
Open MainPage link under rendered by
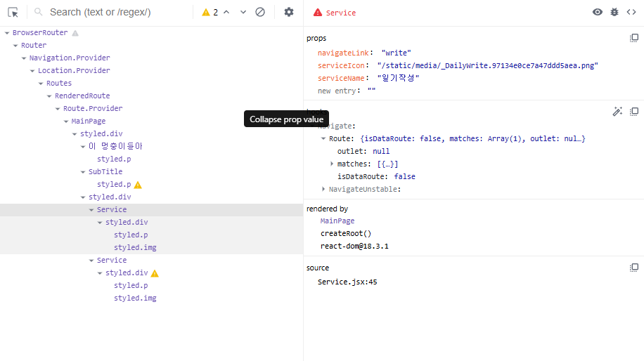337,221
